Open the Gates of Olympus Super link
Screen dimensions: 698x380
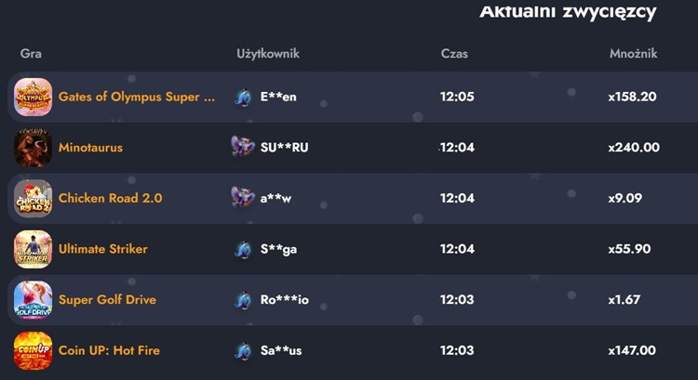136,97
